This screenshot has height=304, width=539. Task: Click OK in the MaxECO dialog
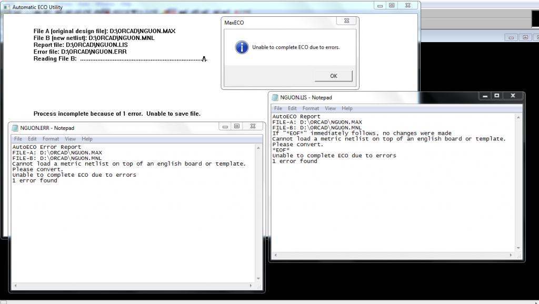(x=333, y=76)
